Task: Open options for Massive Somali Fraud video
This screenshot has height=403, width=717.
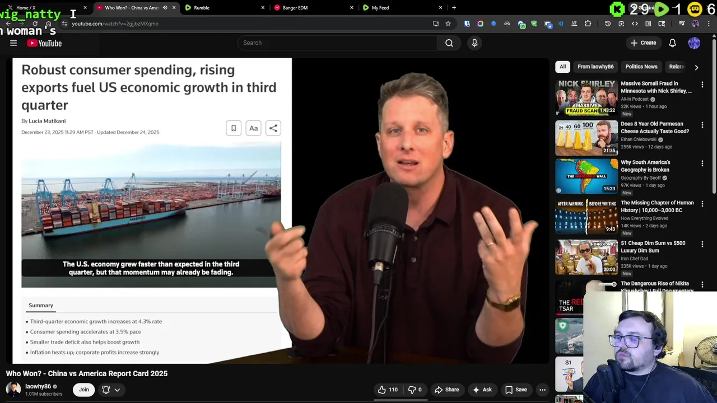Action: point(702,85)
